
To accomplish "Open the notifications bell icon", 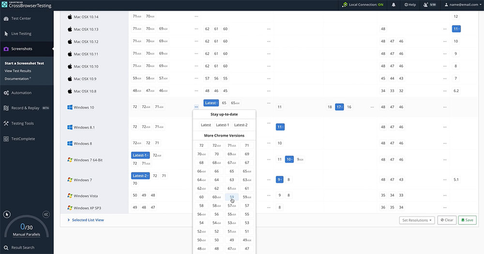I will point(394,5).
